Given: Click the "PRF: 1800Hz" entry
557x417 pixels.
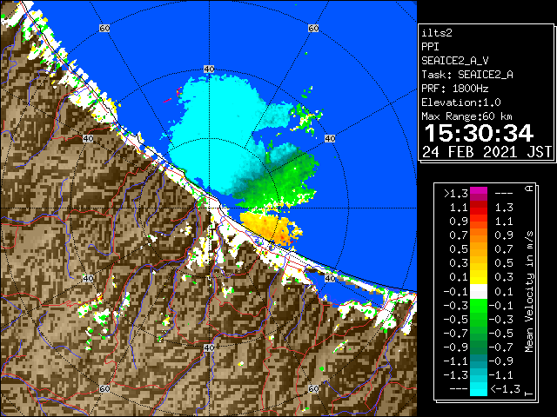Looking at the screenshot, I should pos(454,89).
